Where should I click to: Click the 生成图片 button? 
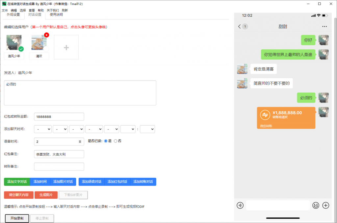coord(46,195)
